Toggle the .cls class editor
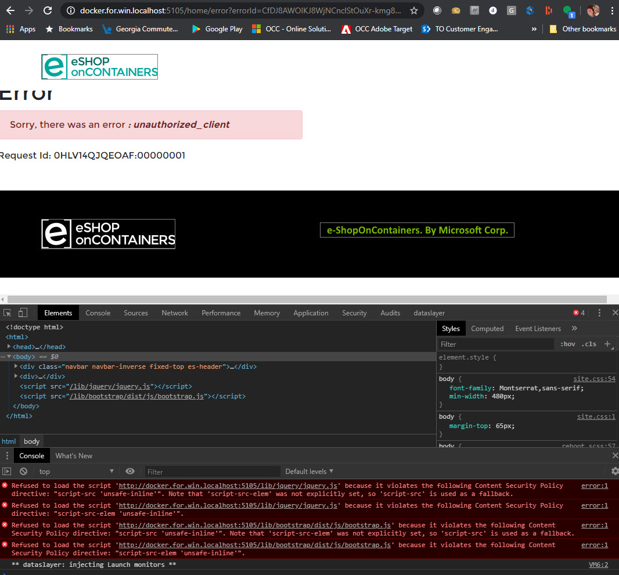The image size is (619, 575). 588,344
